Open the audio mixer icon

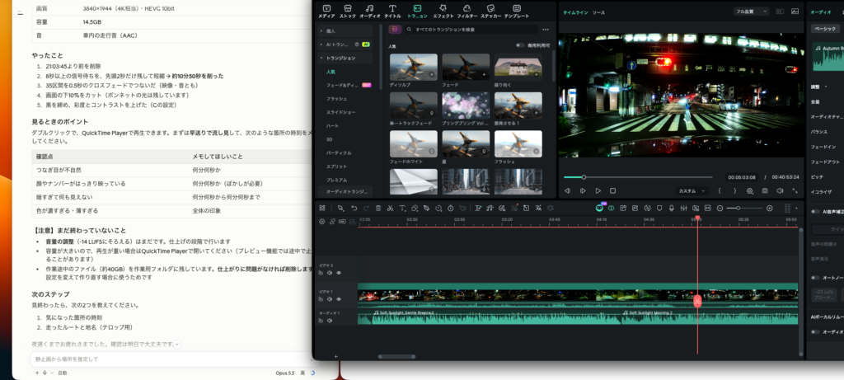pyautogui.click(x=683, y=209)
